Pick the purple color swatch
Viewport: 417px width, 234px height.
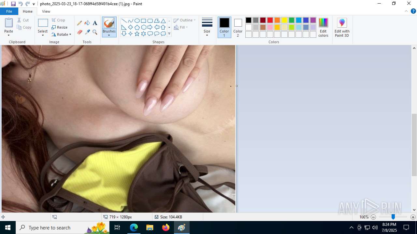tap(313, 20)
